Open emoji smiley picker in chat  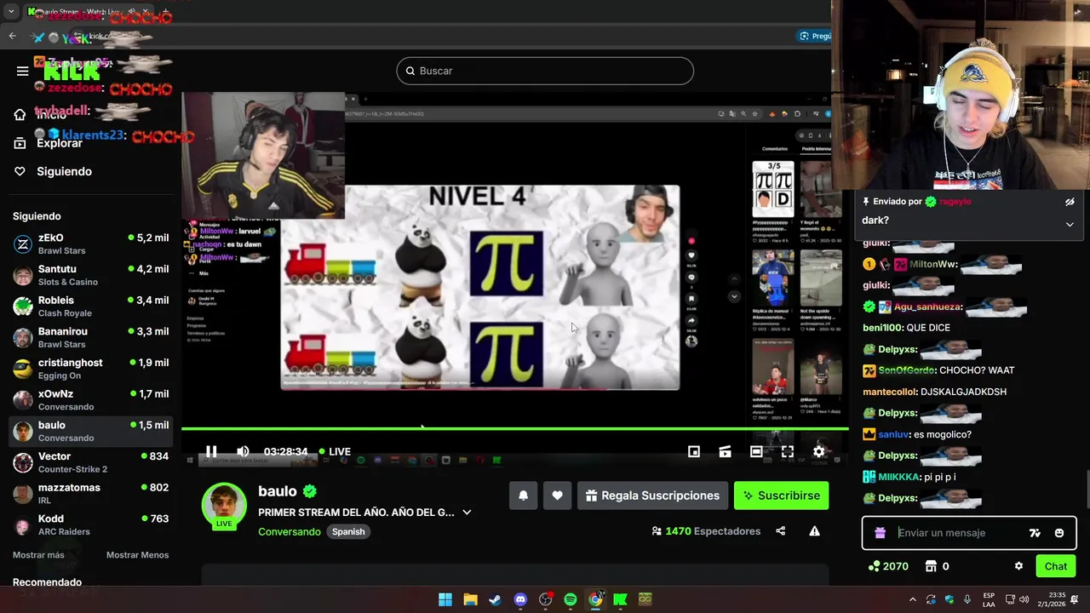[1059, 533]
